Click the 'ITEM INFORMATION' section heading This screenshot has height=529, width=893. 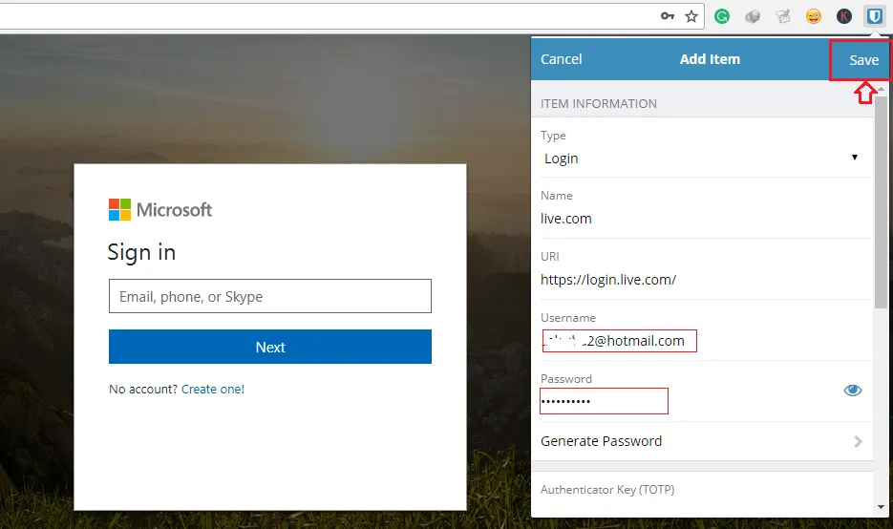point(599,104)
